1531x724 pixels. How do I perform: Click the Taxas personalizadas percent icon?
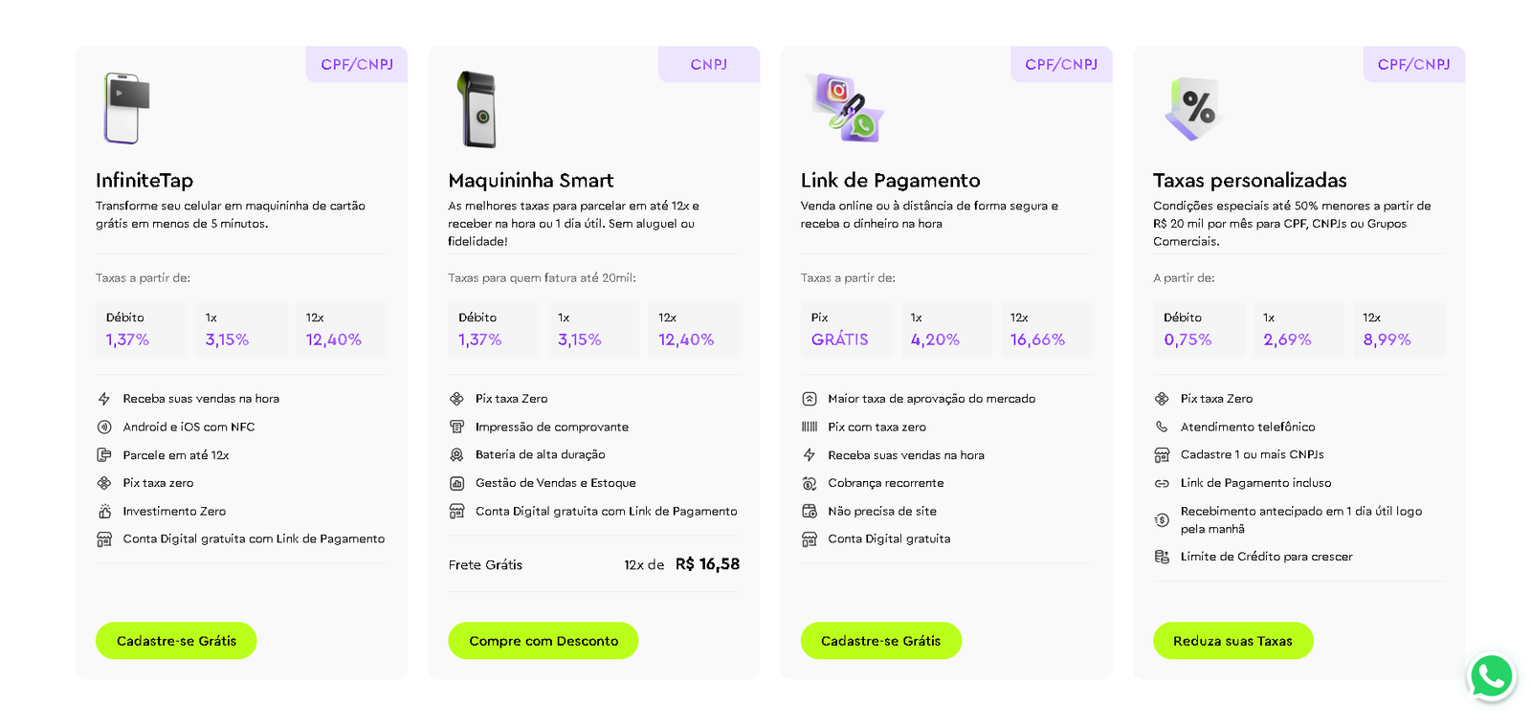pyautogui.click(x=1194, y=108)
